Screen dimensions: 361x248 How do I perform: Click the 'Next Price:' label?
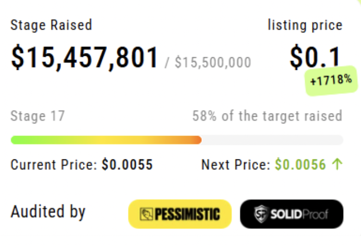coord(236,165)
